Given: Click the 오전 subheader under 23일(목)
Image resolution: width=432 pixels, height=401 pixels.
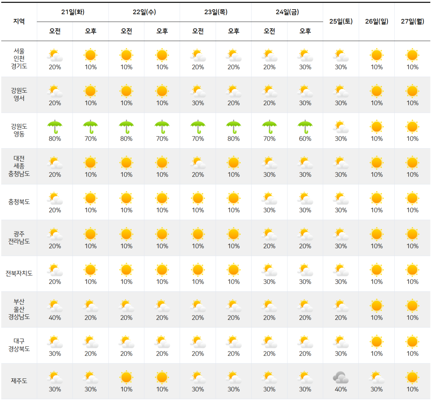Looking at the screenshot, I should click(198, 31).
